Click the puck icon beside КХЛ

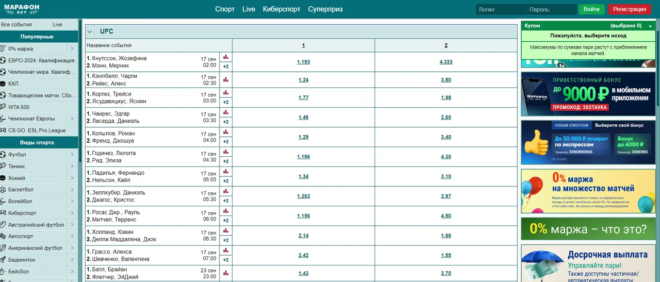pos(3,84)
